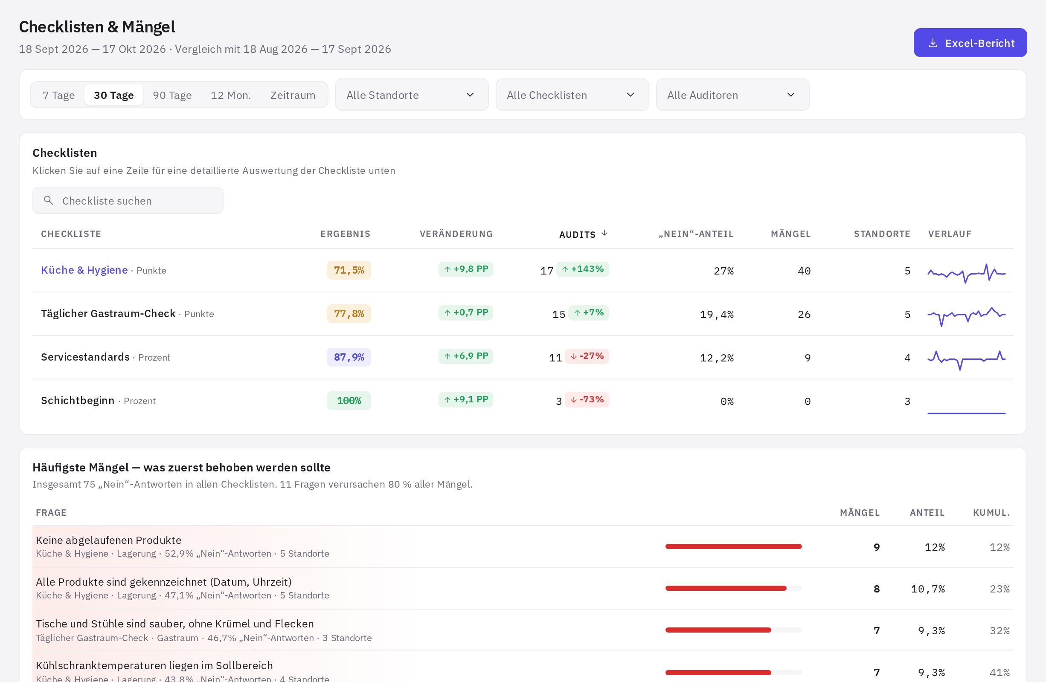Select the 30 Tage range
This screenshot has width=1046, height=682.
tap(114, 95)
